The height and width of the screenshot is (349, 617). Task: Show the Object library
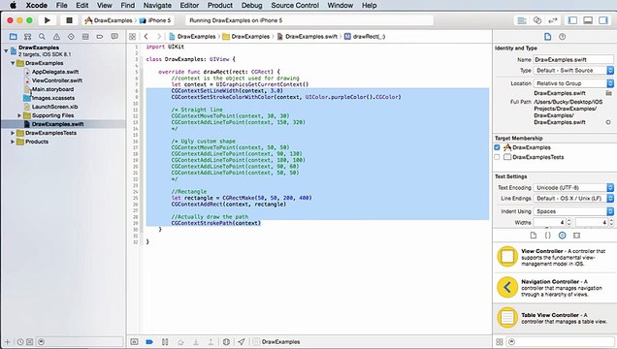(x=562, y=236)
